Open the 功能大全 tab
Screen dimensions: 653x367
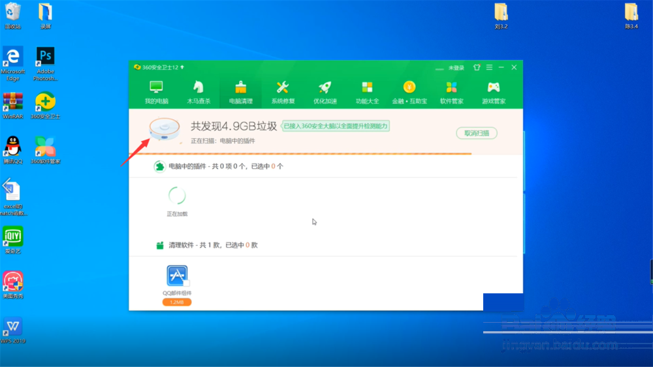pyautogui.click(x=367, y=93)
